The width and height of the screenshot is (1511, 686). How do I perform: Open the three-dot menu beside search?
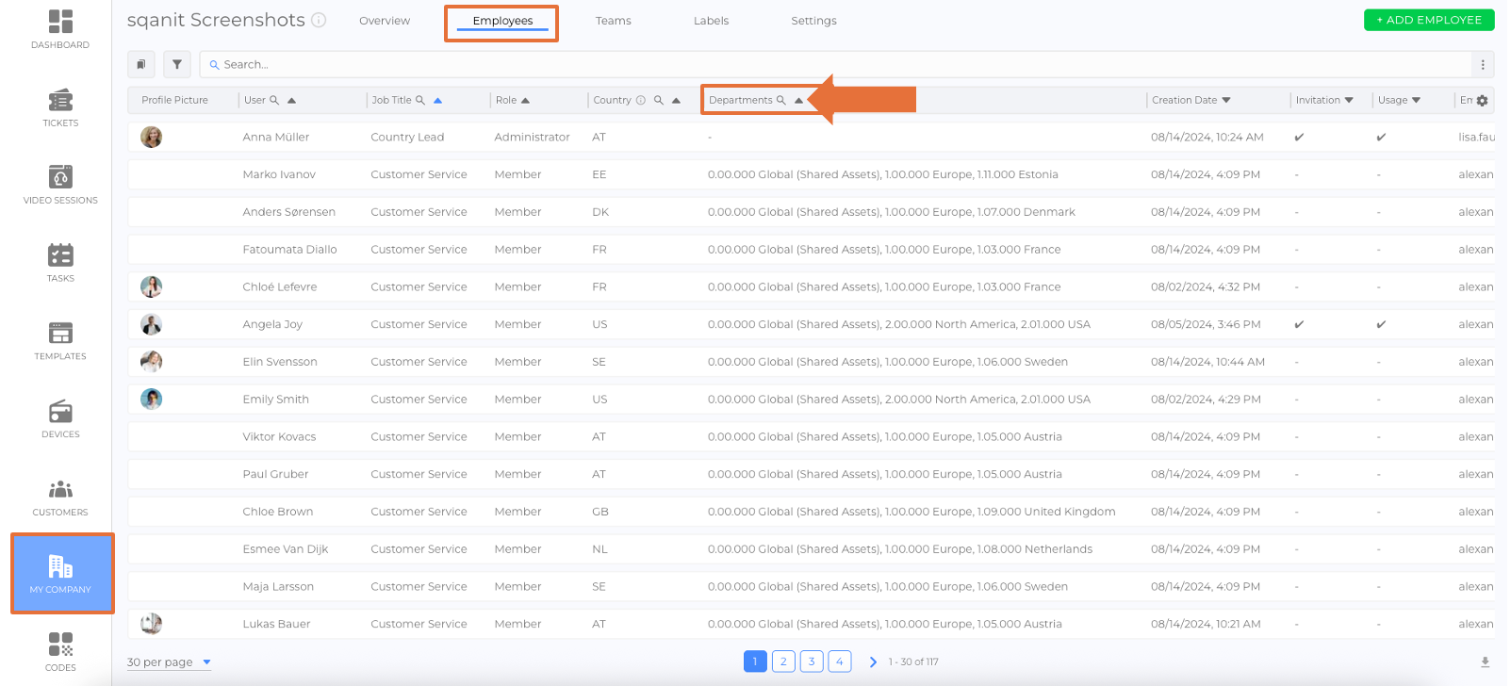point(1483,64)
